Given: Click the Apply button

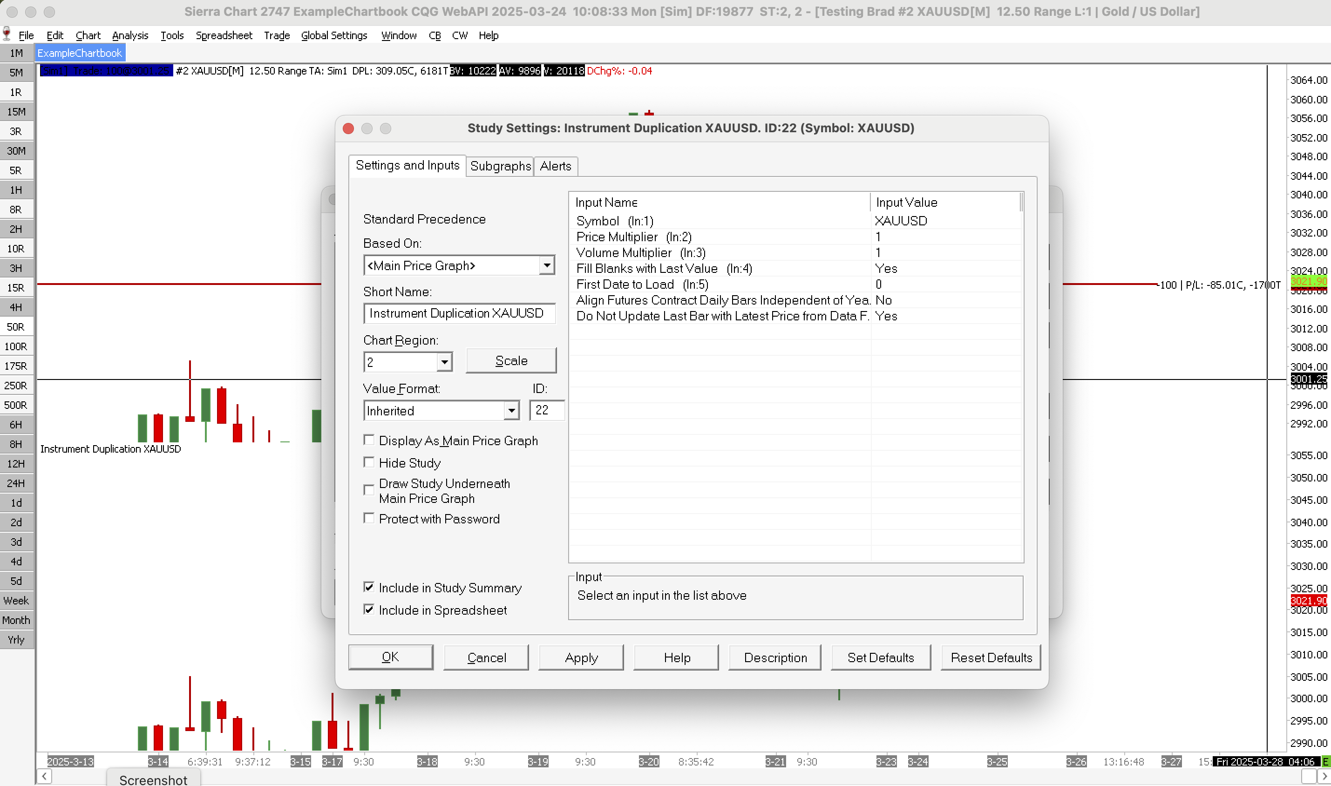Looking at the screenshot, I should click(x=581, y=657).
